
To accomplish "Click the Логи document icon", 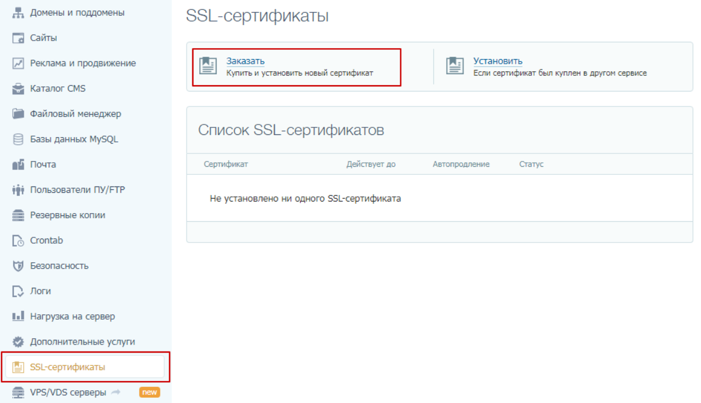I will point(17,291).
